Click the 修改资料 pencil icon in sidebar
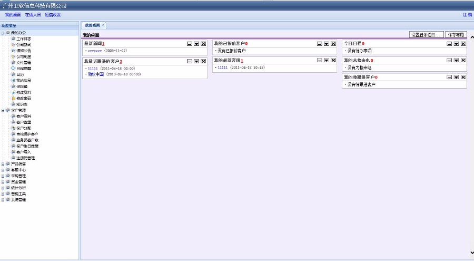Viewport: 474px width, 261px height. 13,92
